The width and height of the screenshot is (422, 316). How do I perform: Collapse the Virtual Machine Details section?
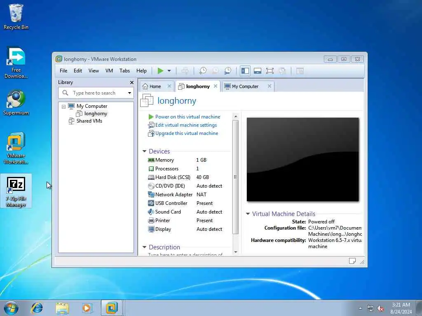point(248,214)
